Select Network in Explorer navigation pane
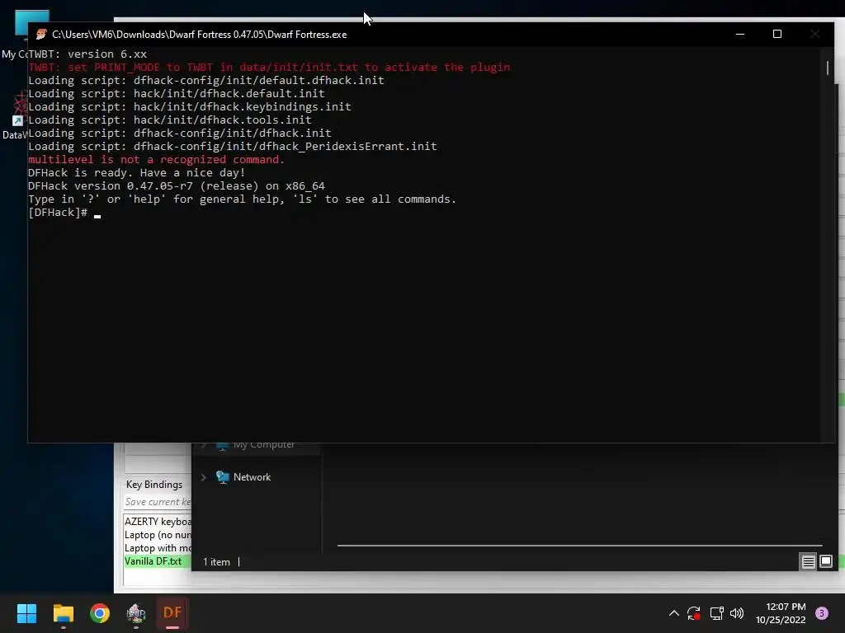 tap(252, 477)
